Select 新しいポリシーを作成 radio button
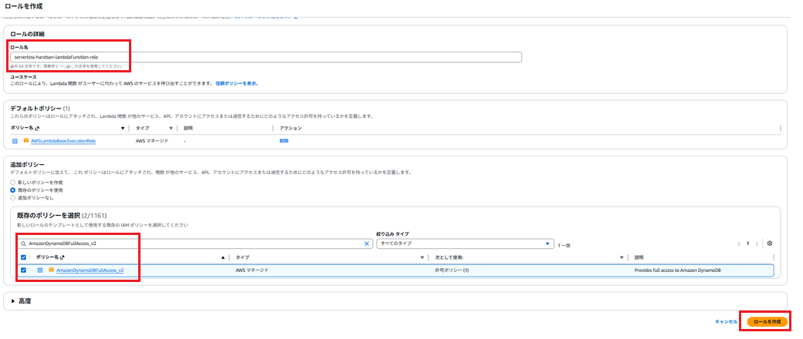 [13, 182]
